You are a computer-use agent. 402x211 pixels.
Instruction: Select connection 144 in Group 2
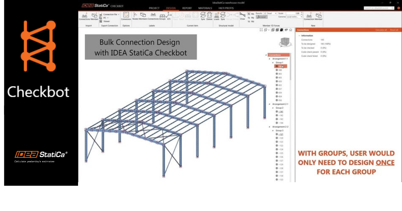point(279,123)
